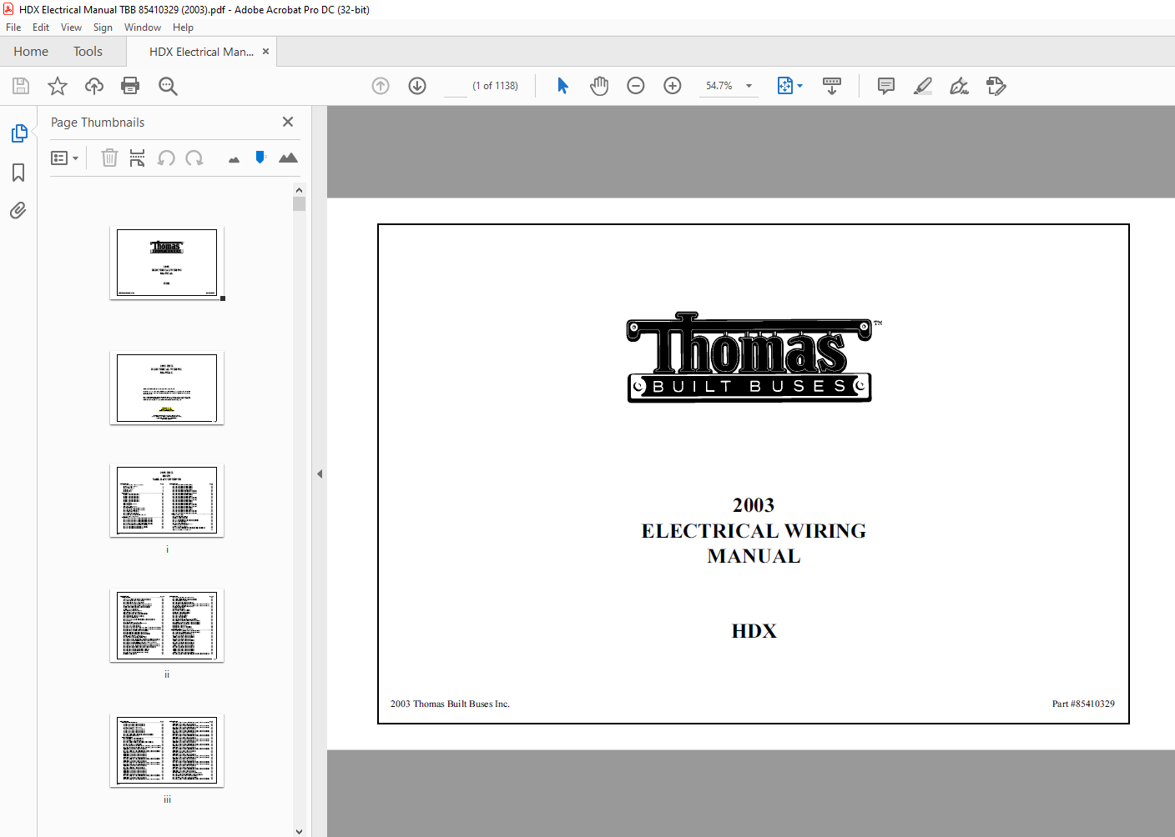The height and width of the screenshot is (837, 1175).
Task: Click the 54.7% zoom field
Action: [x=719, y=86]
